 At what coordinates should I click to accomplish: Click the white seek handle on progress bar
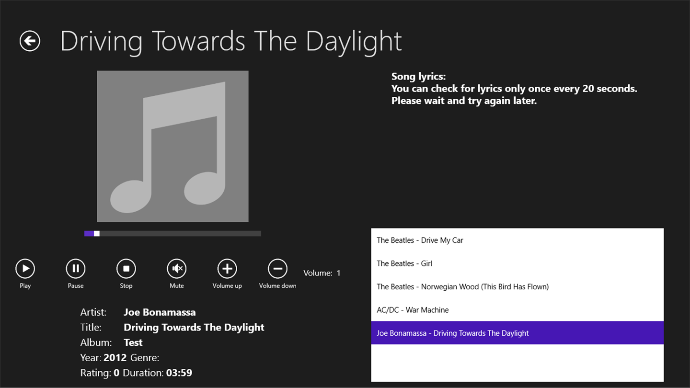97,234
